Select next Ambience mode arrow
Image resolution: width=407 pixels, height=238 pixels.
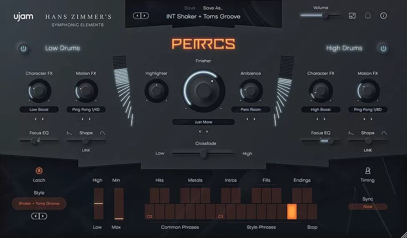[x=254, y=119]
